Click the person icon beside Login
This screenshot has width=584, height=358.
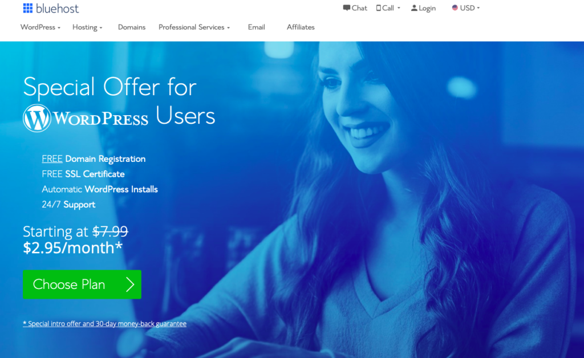pyautogui.click(x=414, y=8)
